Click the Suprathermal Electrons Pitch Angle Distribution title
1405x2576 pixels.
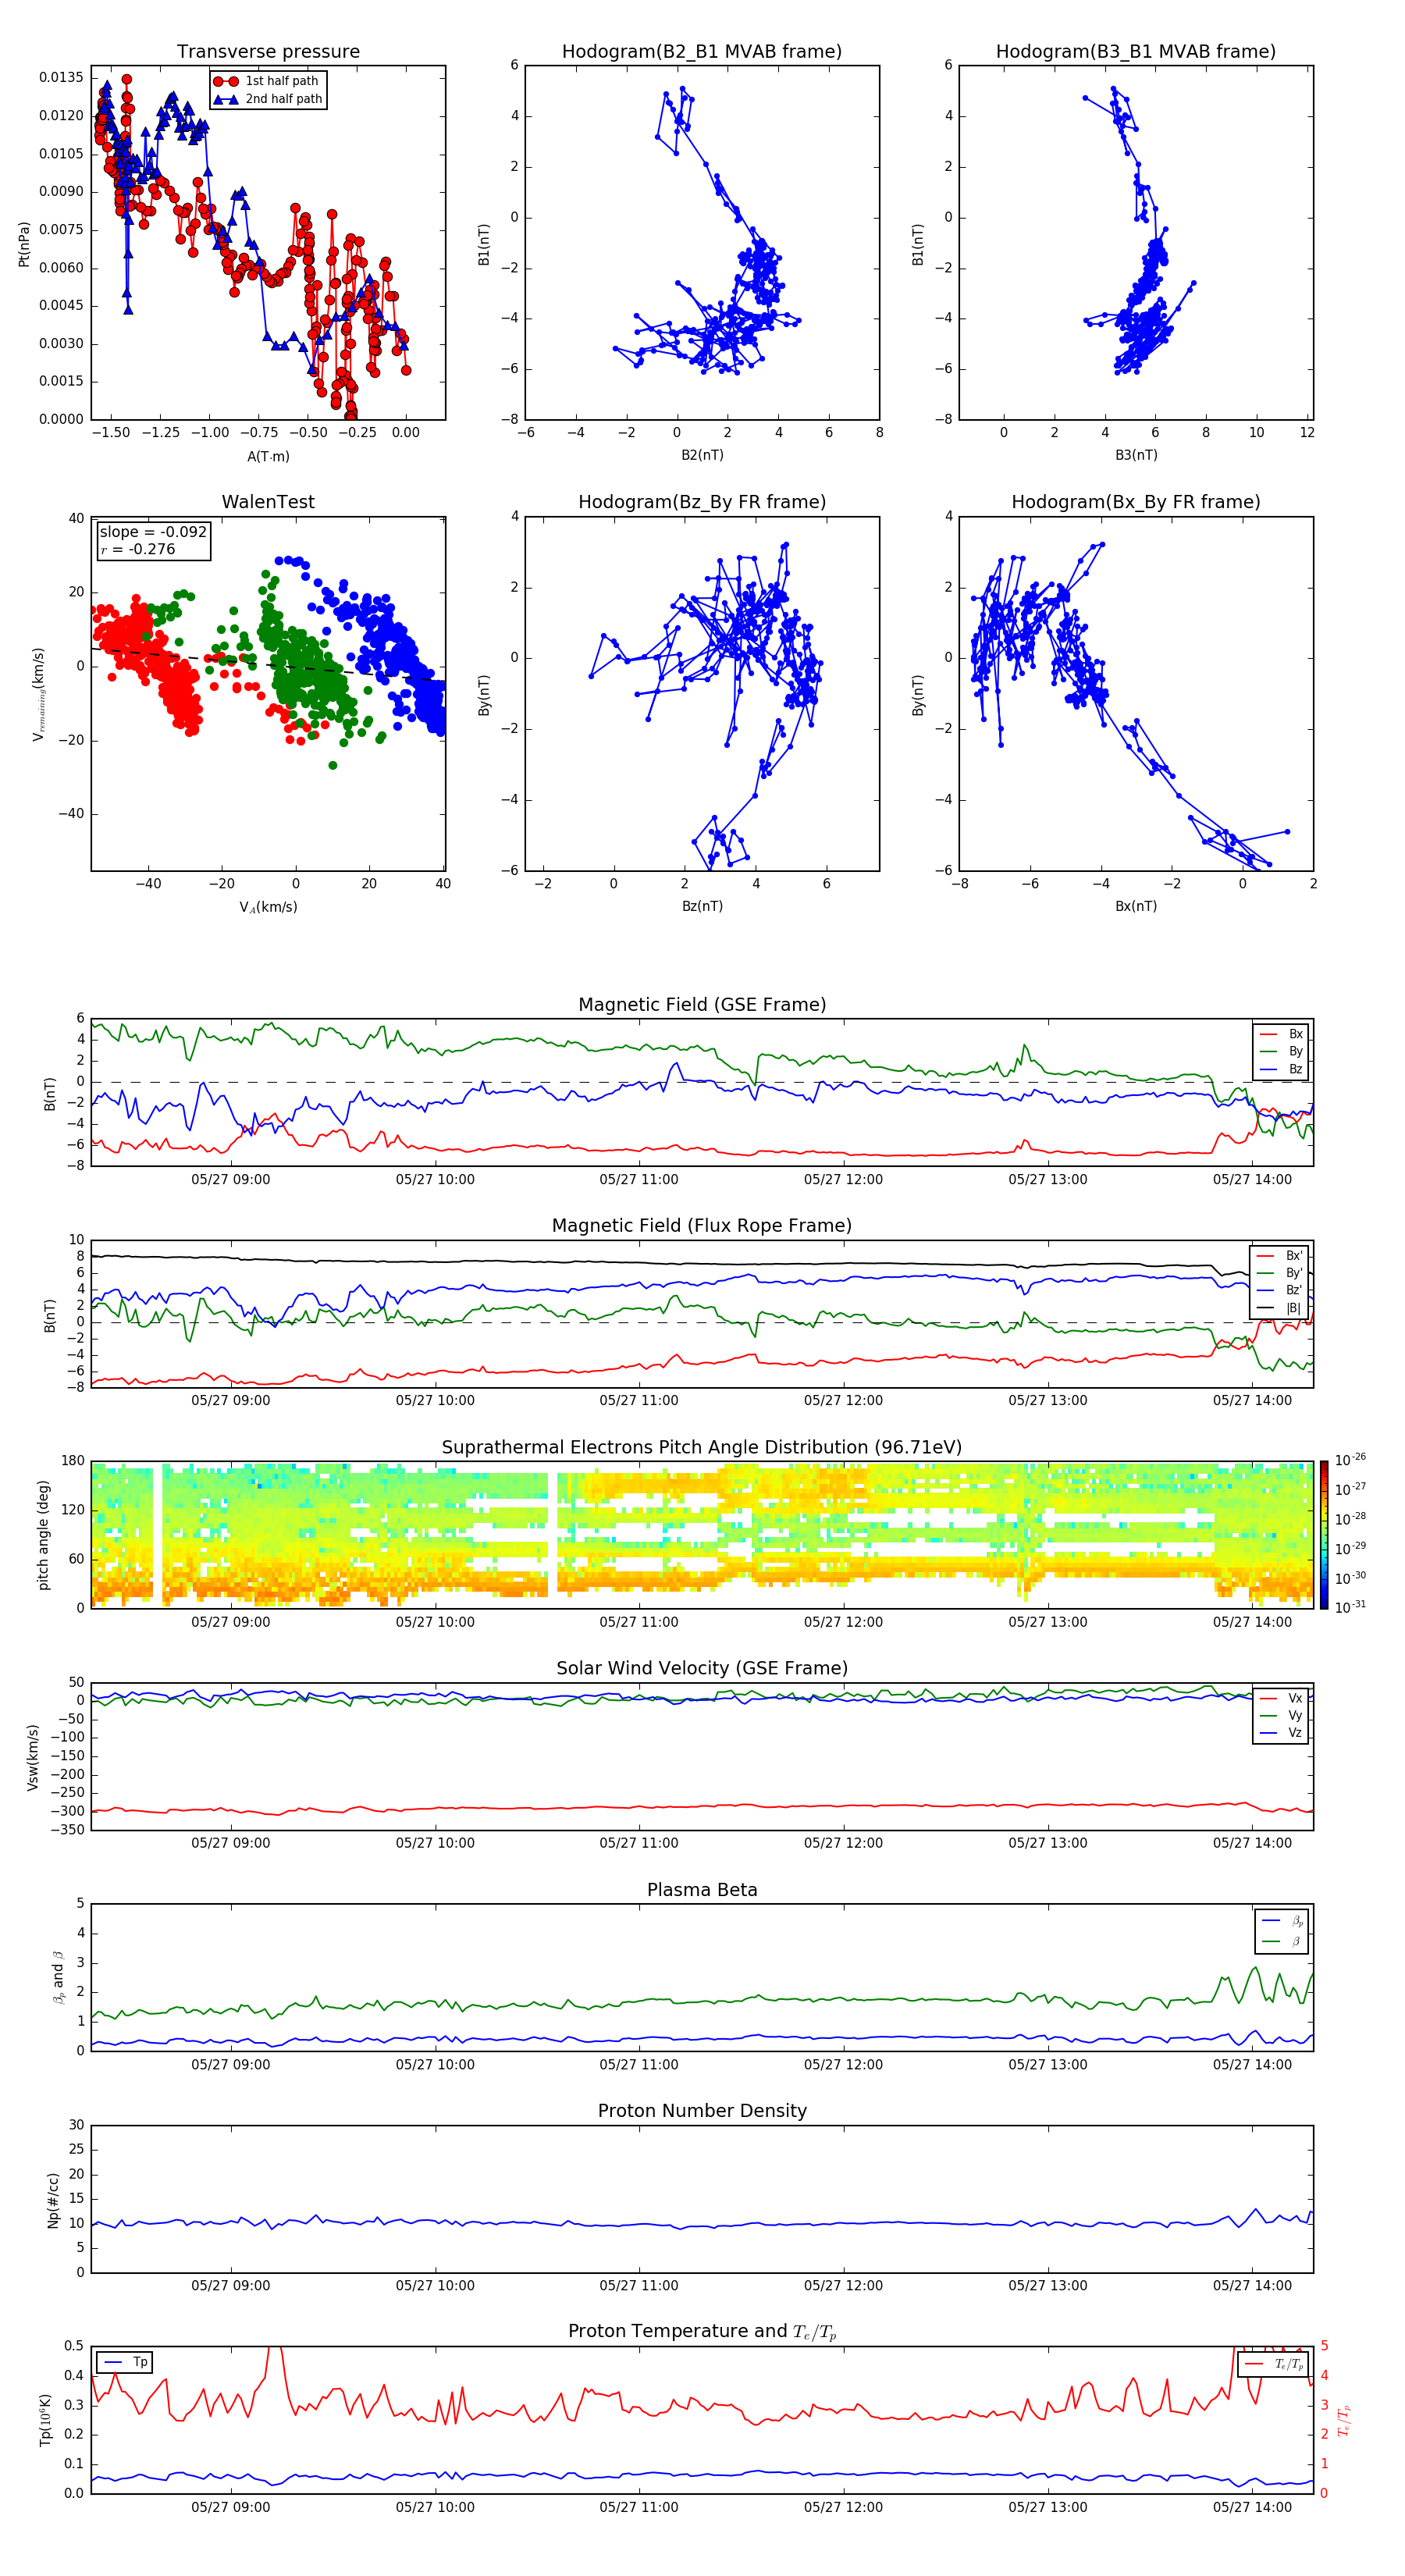pyautogui.click(x=702, y=1448)
